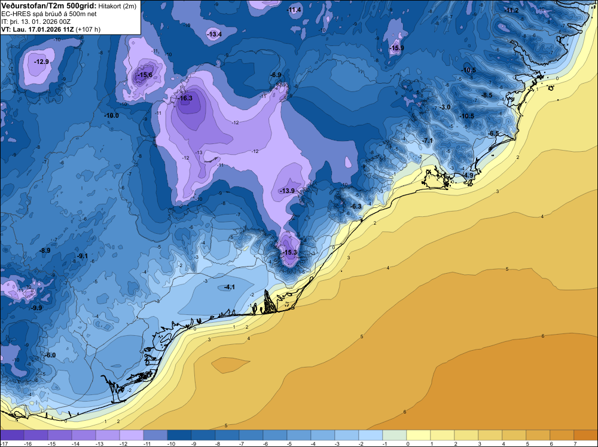Viewport: 598px width, 447px height.
Task: Select the (+107 h) forecast offset
Action: [88, 29]
